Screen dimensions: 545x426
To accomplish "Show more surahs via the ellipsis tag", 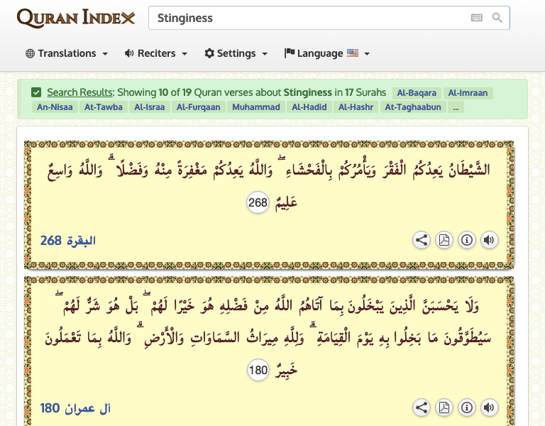I will click(x=456, y=107).
